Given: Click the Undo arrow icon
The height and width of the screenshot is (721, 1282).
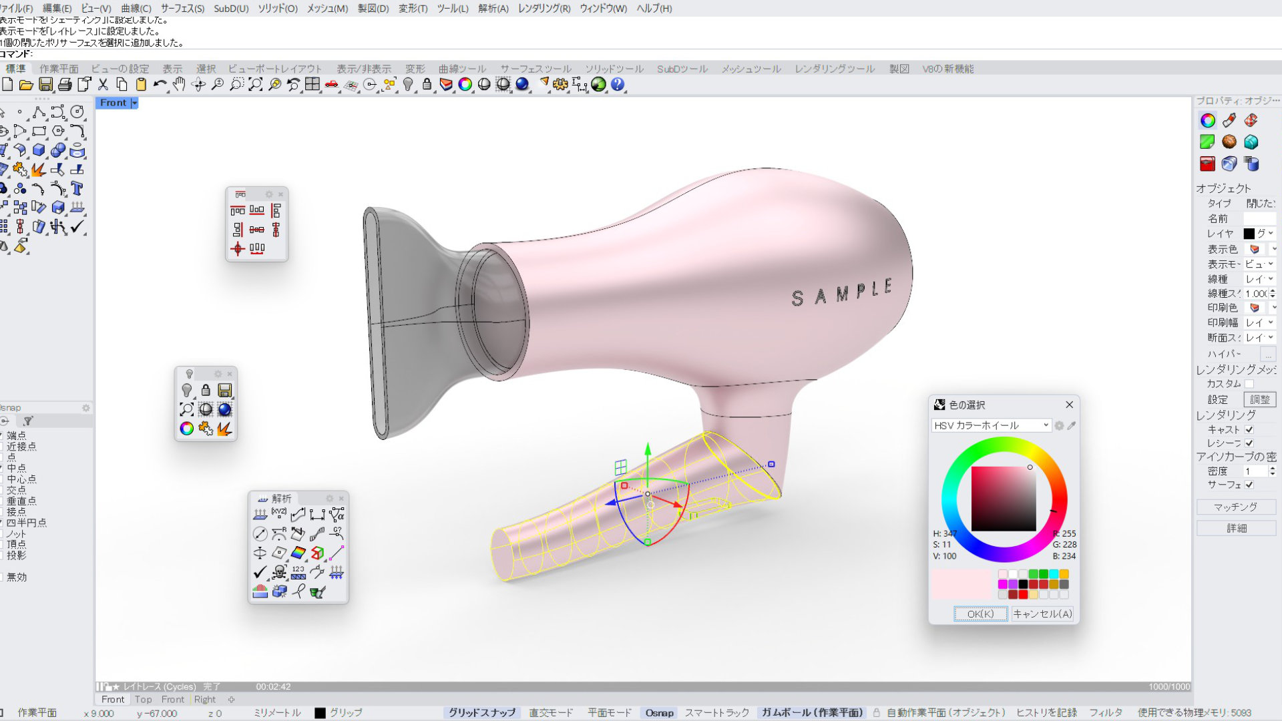Looking at the screenshot, I should click(160, 85).
